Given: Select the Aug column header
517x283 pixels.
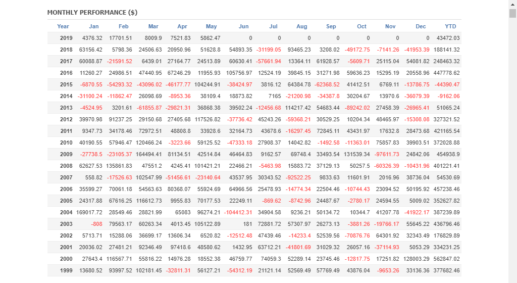Looking at the screenshot, I should tap(302, 26).
